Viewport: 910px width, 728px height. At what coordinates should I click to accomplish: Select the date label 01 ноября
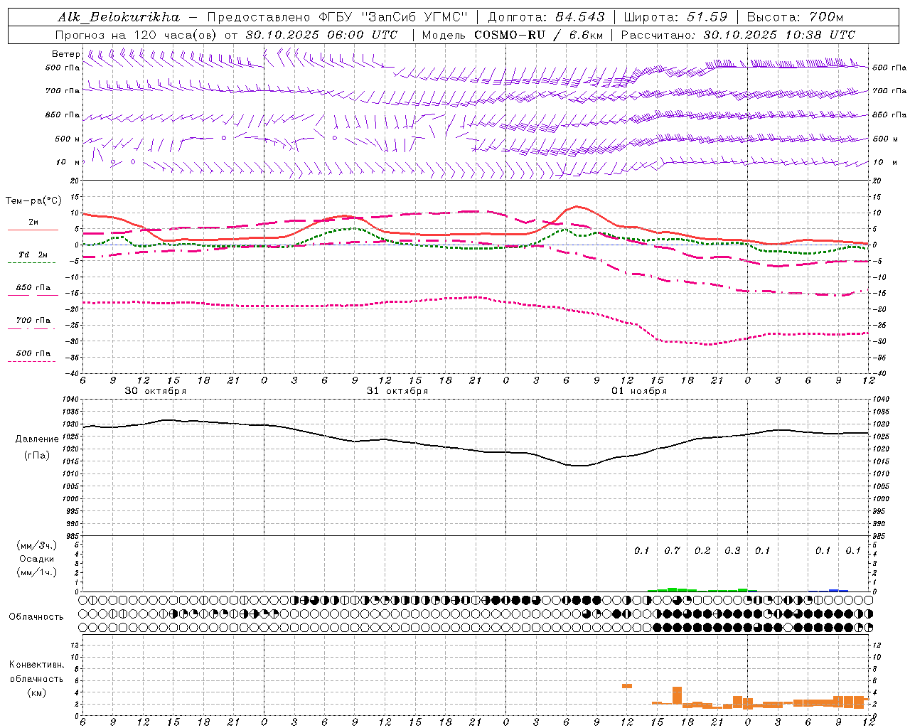(639, 391)
